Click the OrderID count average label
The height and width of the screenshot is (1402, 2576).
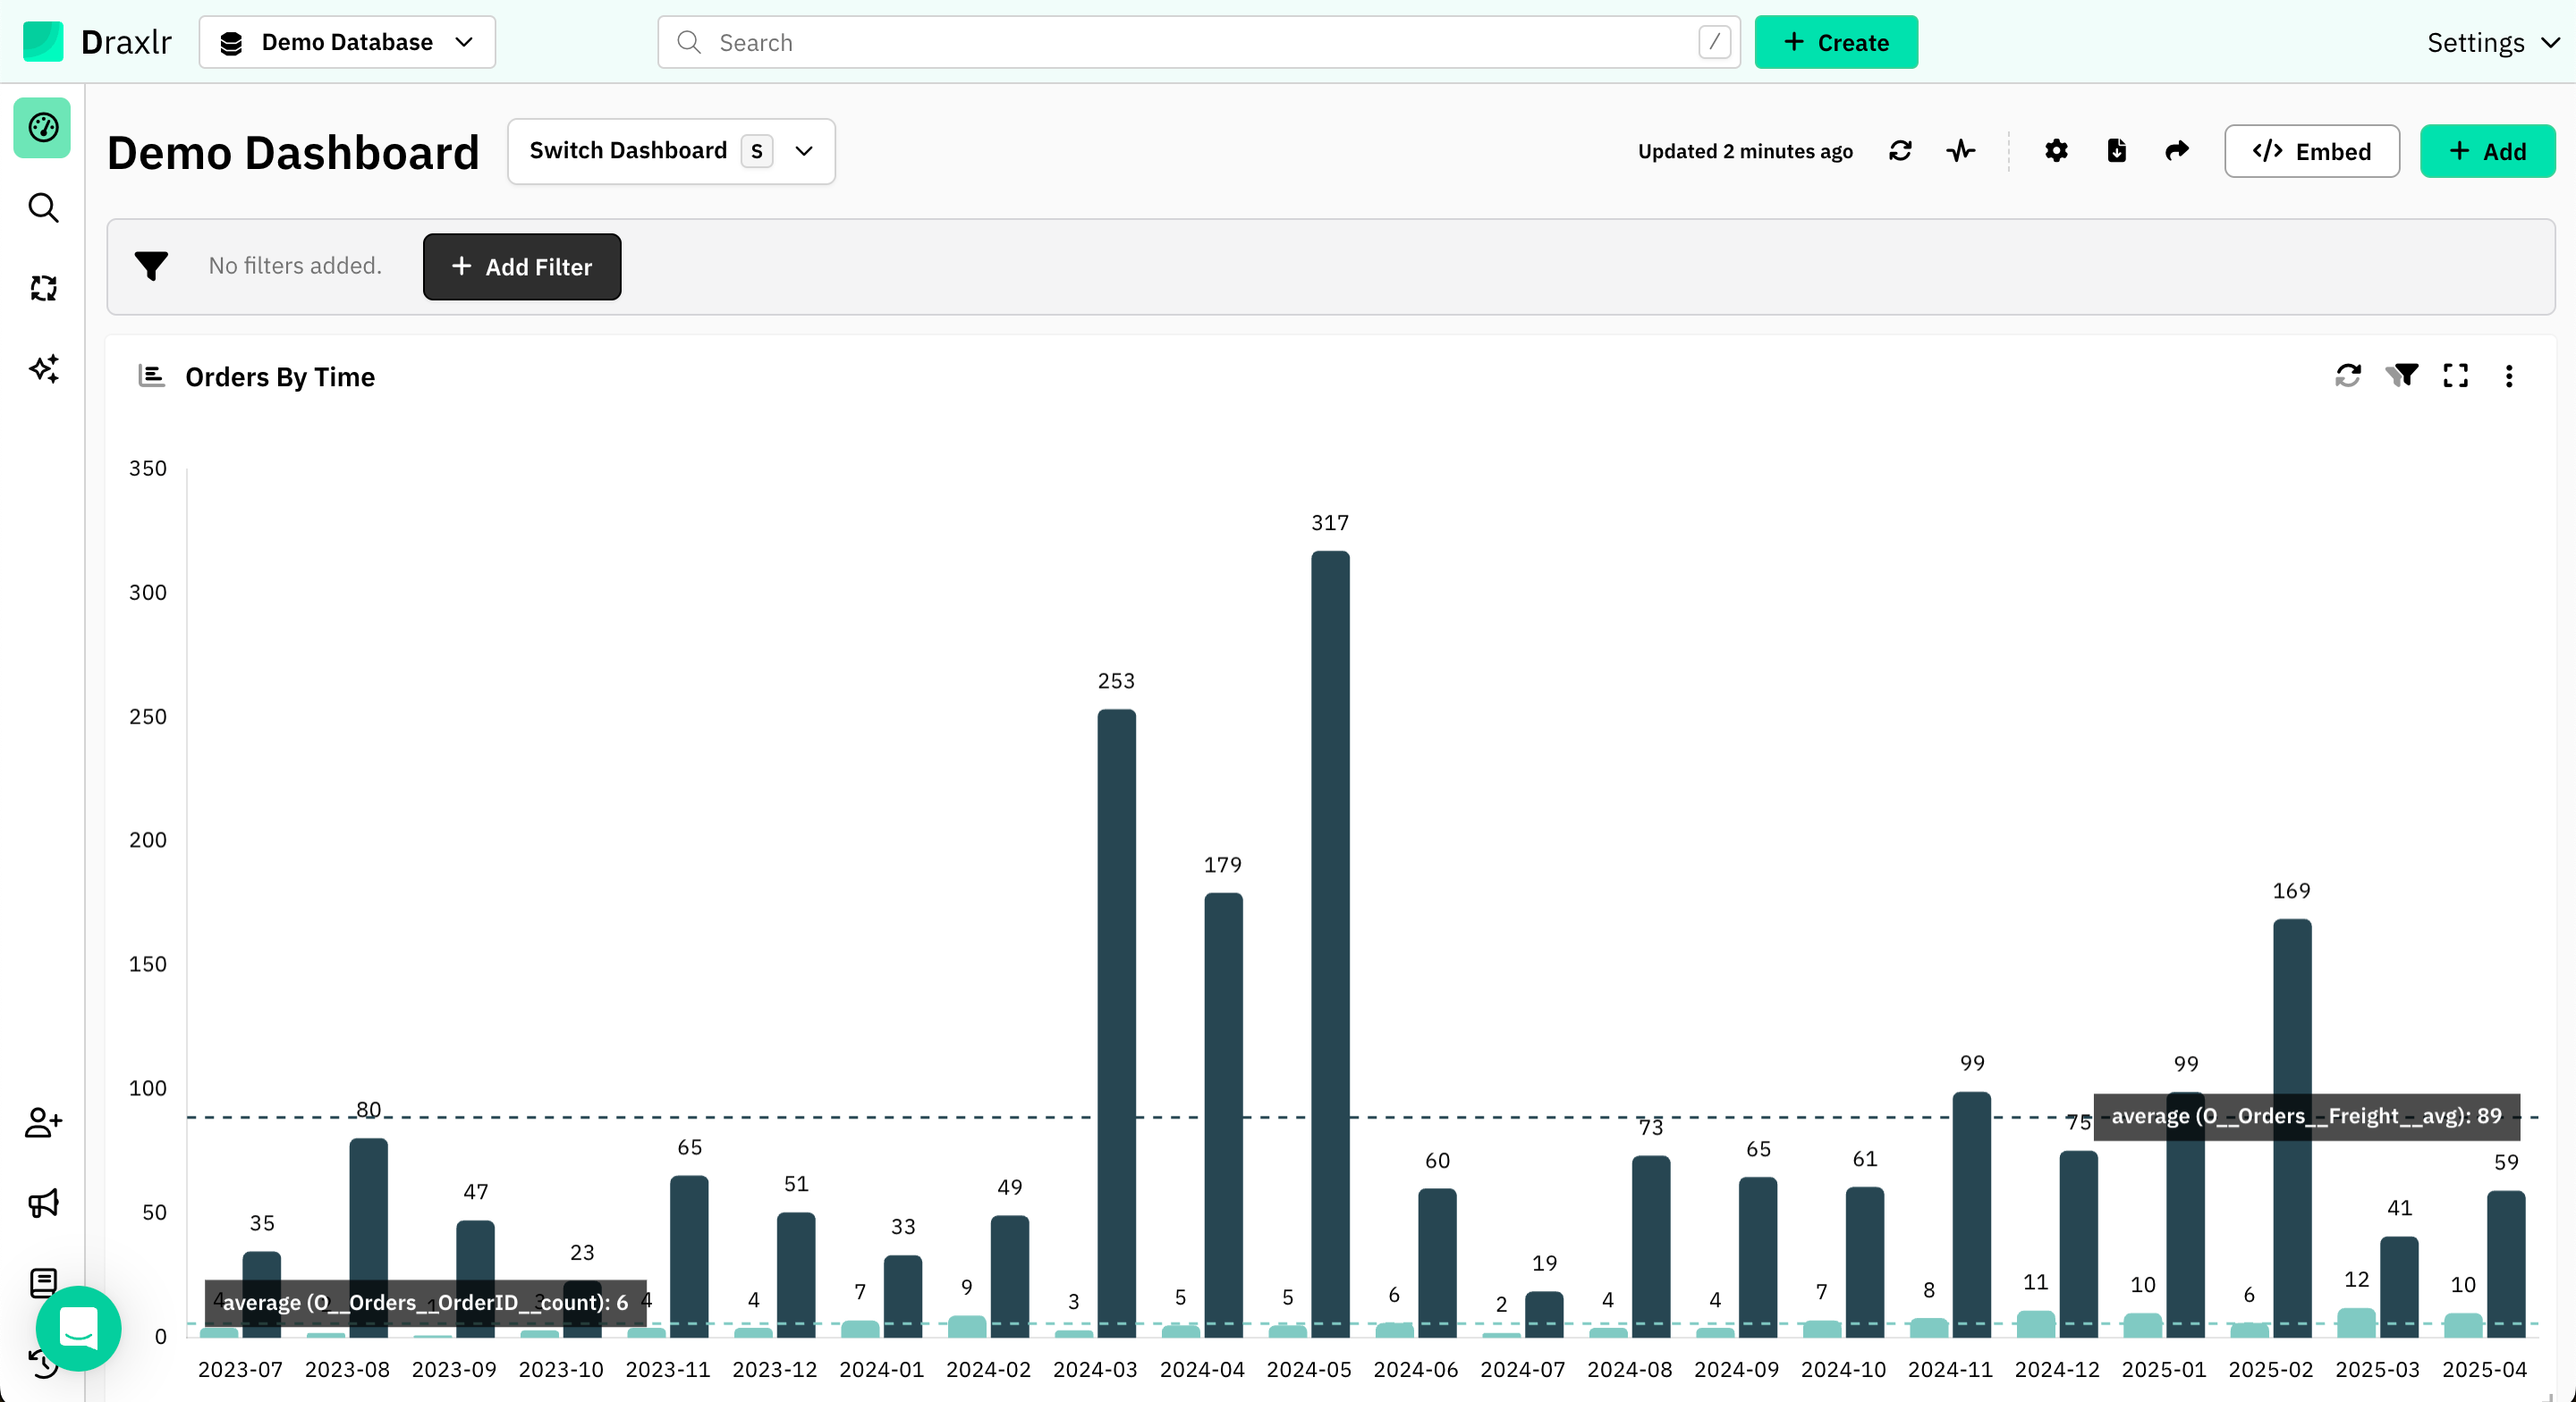coord(425,1302)
